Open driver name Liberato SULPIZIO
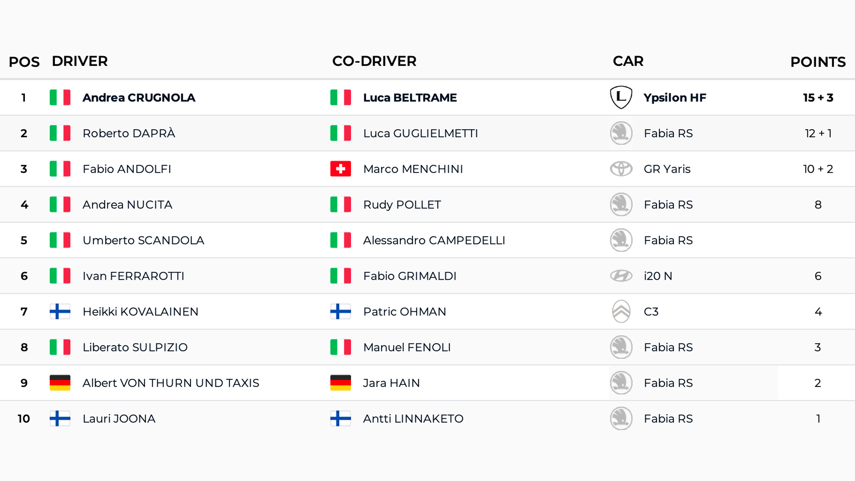 tap(135, 347)
